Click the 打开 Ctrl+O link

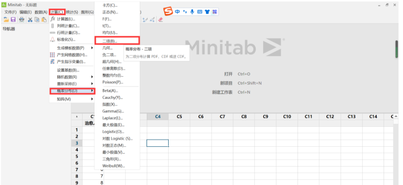237,74
